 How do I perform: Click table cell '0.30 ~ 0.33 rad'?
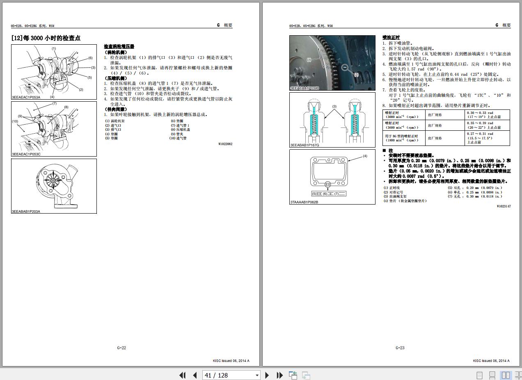[488, 115]
